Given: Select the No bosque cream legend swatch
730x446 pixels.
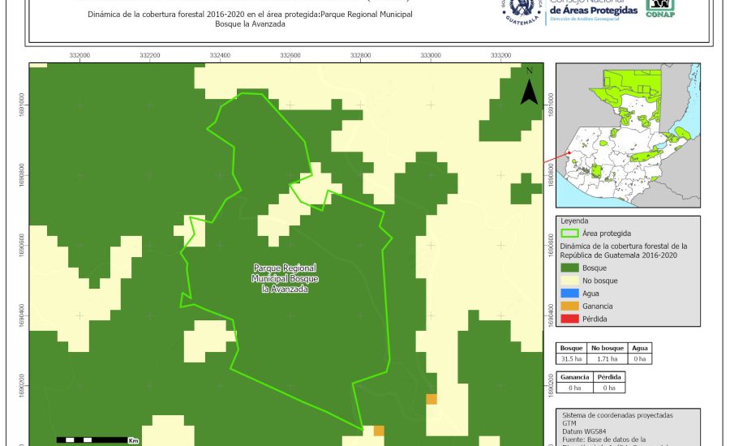Looking at the screenshot, I should tap(569, 281).
